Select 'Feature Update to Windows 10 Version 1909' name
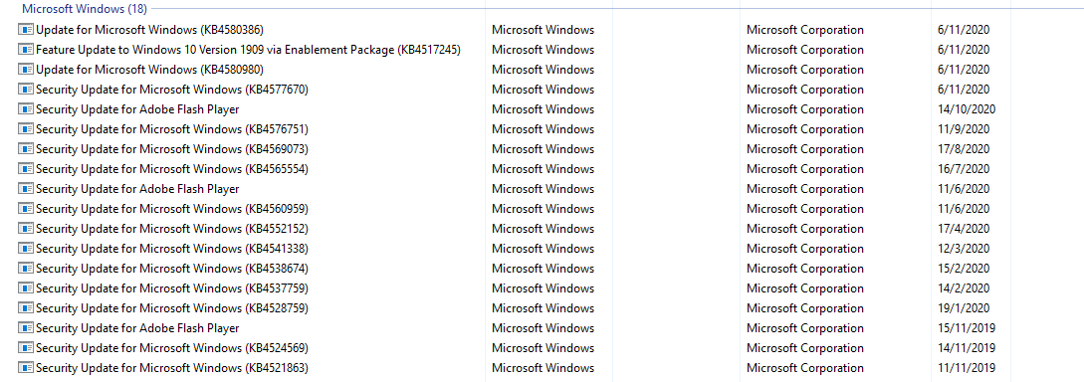The width and height of the screenshot is (1084, 382). pyautogui.click(x=248, y=50)
